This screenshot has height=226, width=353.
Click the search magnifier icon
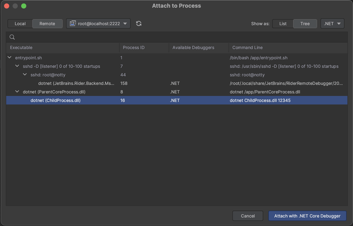click(x=12, y=37)
